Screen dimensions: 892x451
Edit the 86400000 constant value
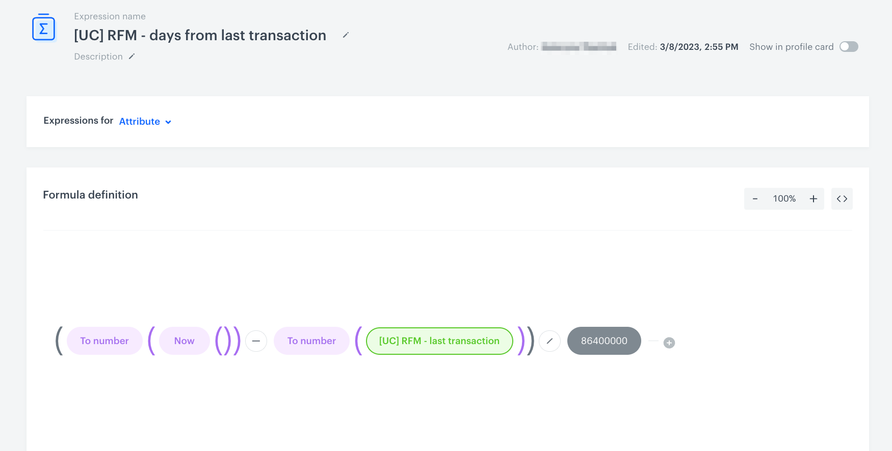click(x=604, y=341)
